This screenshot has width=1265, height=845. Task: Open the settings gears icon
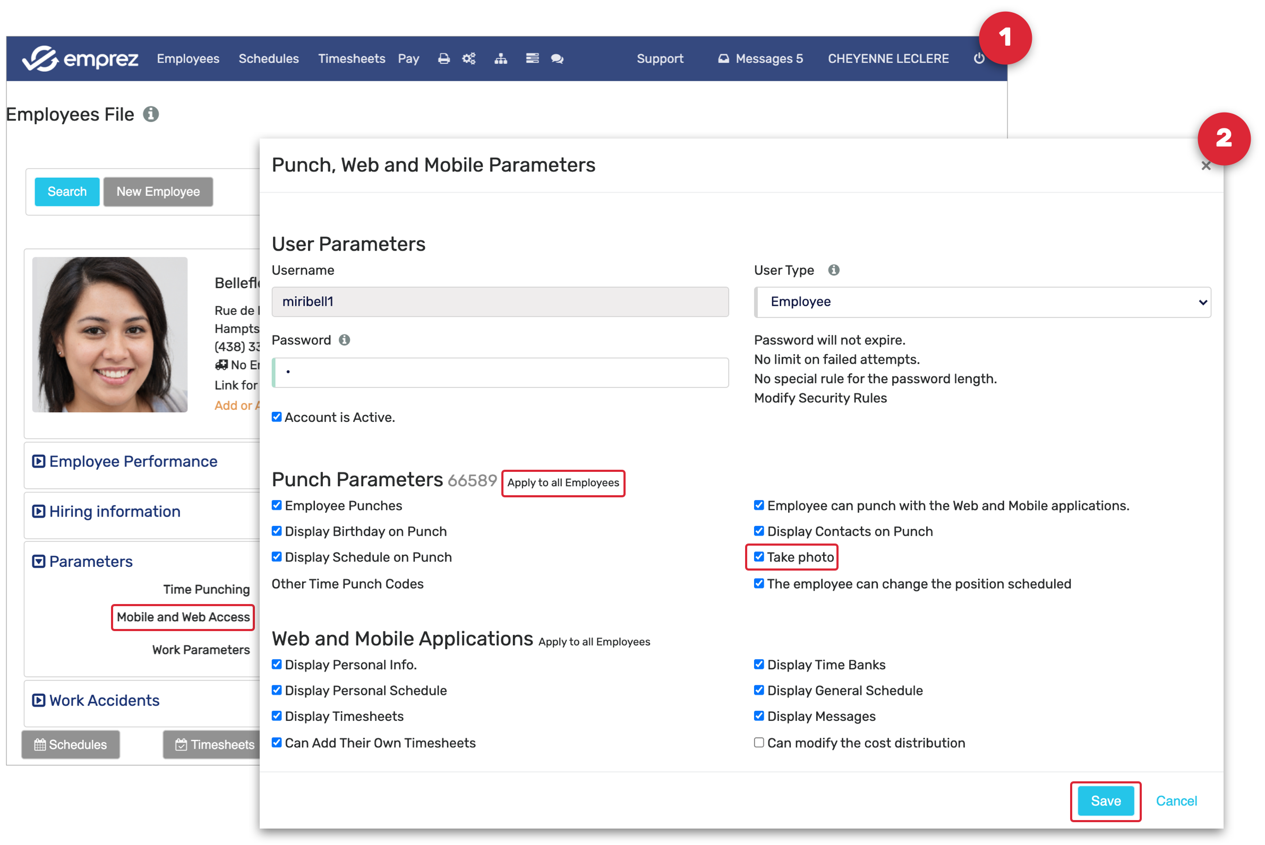(x=468, y=59)
